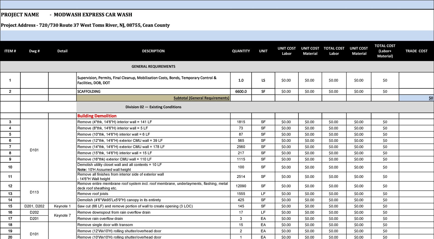Select the D202 drawing cell in row 16

(34, 213)
